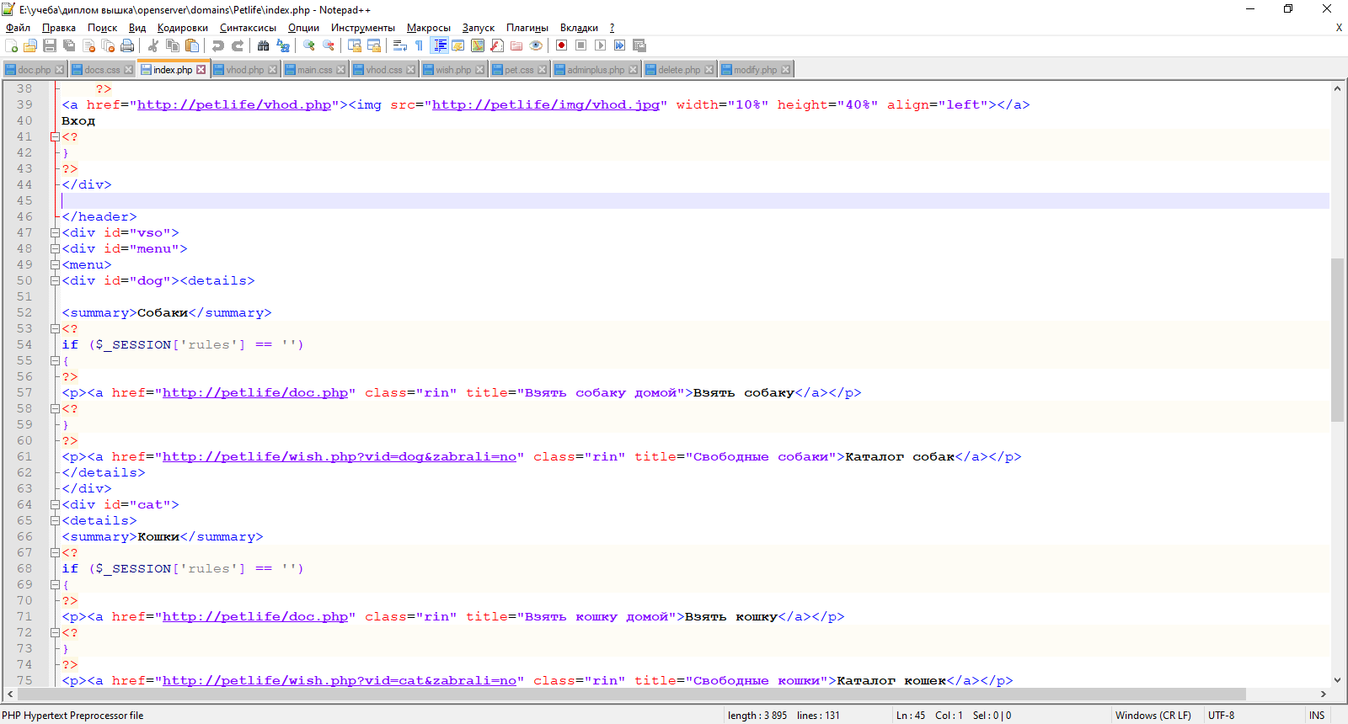Collapse the PHP block fold at line 41
This screenshot has height=724, width=1348.
pos(55,136)
